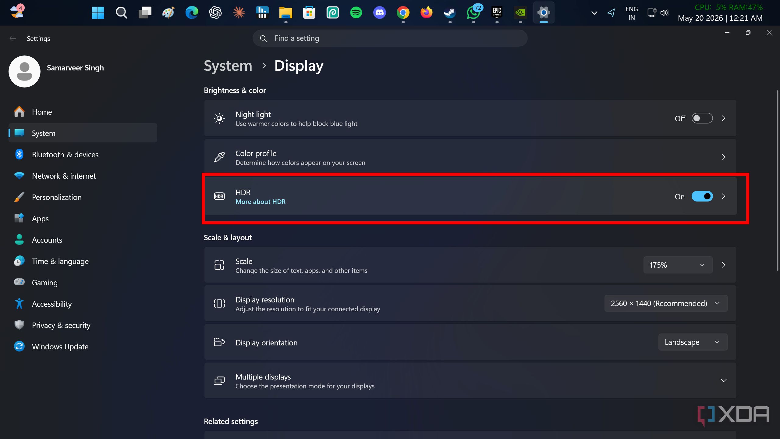Open Google Chrome from taskbar
The width and height of the screenshot is (780, 439).
click(x=403, y=12)
